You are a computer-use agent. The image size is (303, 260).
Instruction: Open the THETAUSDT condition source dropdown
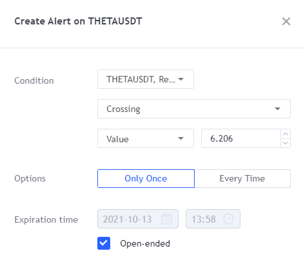click(x=146, y=79)
